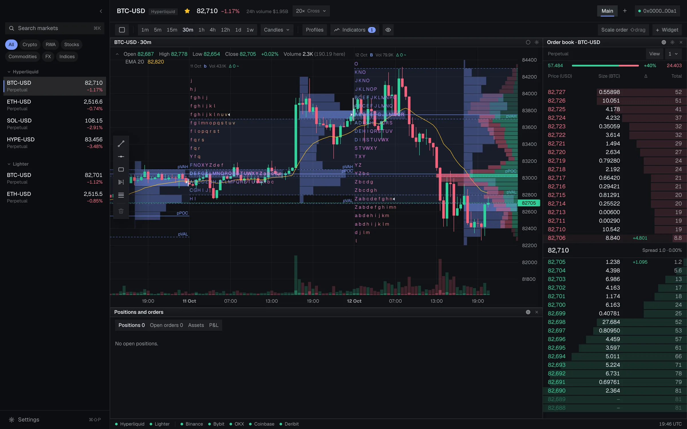Click the search magnifier icon
The height and width of the screenshot is (429, 687).
click(x=11, y=28)
